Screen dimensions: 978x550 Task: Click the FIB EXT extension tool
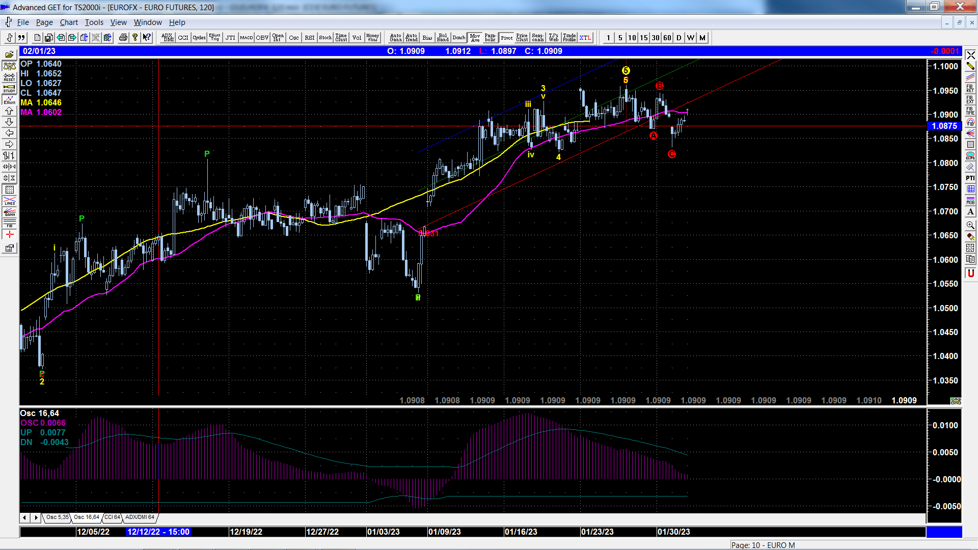click(970, 100)
